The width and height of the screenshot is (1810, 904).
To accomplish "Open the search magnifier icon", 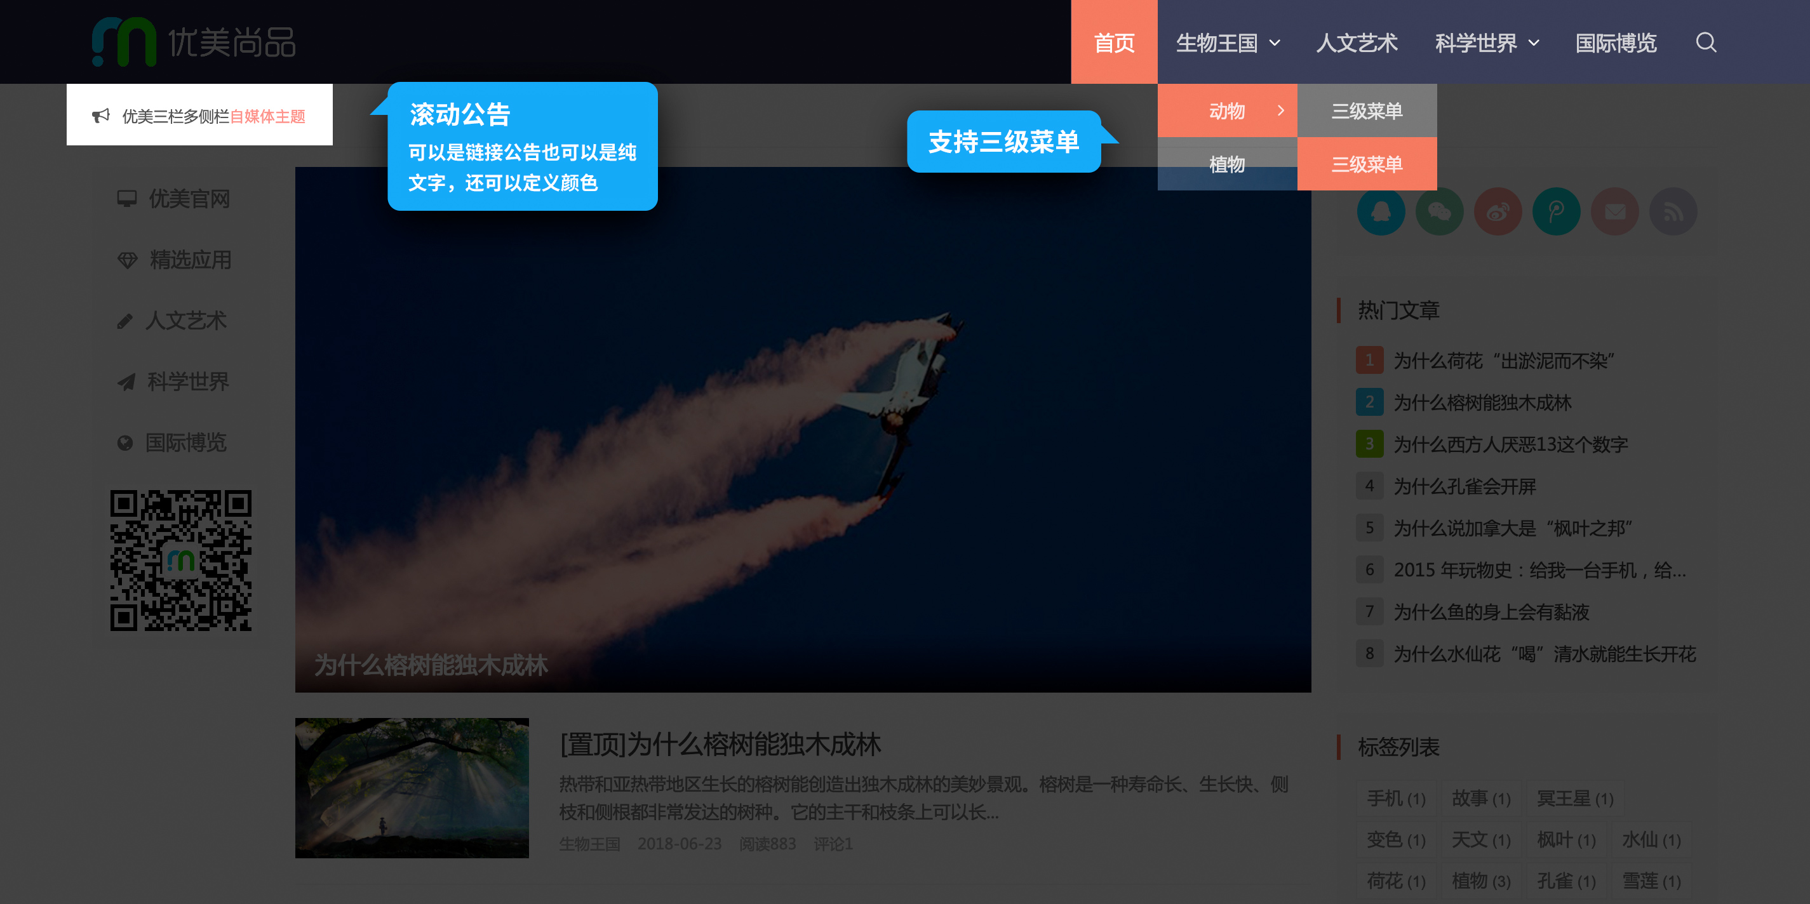I will coord(1706,43).
